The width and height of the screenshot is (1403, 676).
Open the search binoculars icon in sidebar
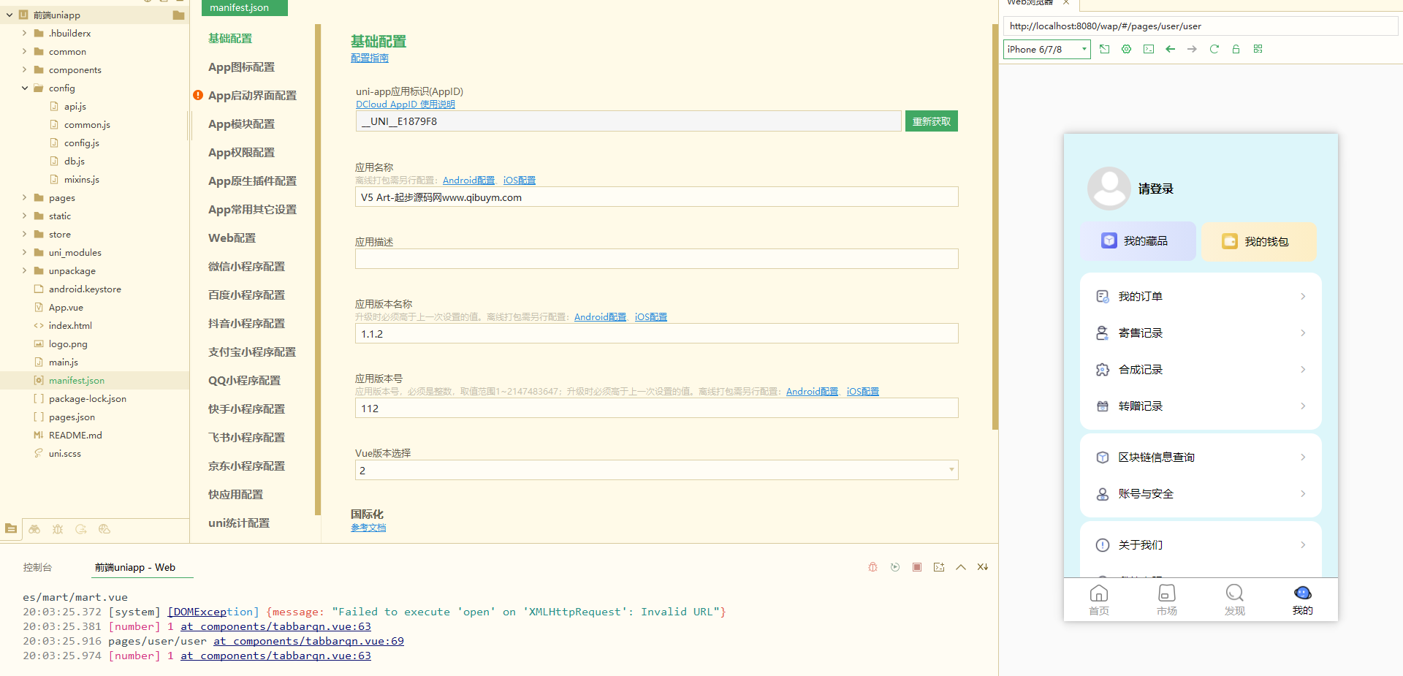pos(34,529)
